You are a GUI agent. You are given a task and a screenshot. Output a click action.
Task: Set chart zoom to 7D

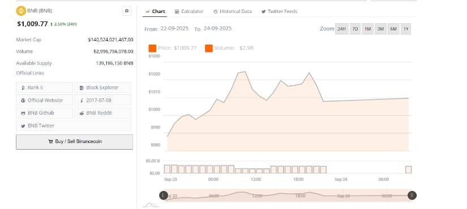pyautogui.click(x=355, y=29)
